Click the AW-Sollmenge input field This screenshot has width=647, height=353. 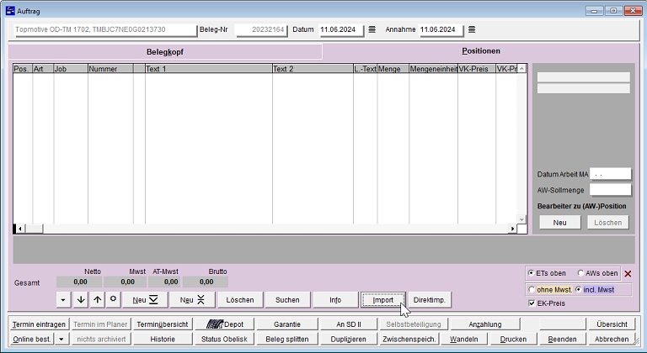point(610,190)
